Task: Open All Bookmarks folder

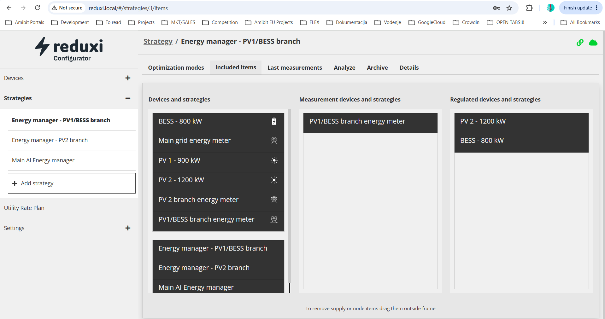Action: pos(580,22)
